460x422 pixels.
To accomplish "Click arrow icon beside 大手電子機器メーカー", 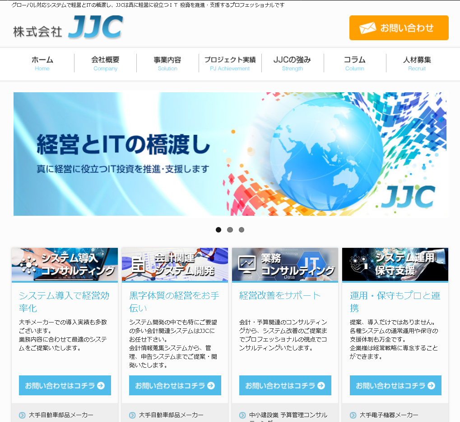I will [353, 415].
